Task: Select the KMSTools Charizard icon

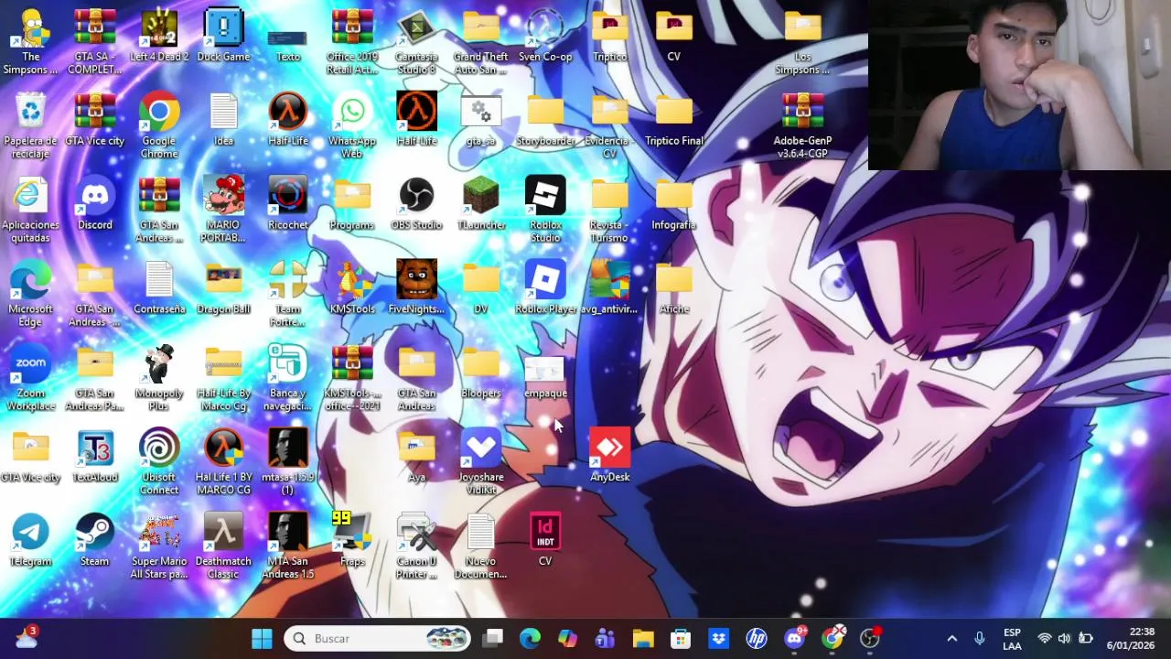Action: 352,288
